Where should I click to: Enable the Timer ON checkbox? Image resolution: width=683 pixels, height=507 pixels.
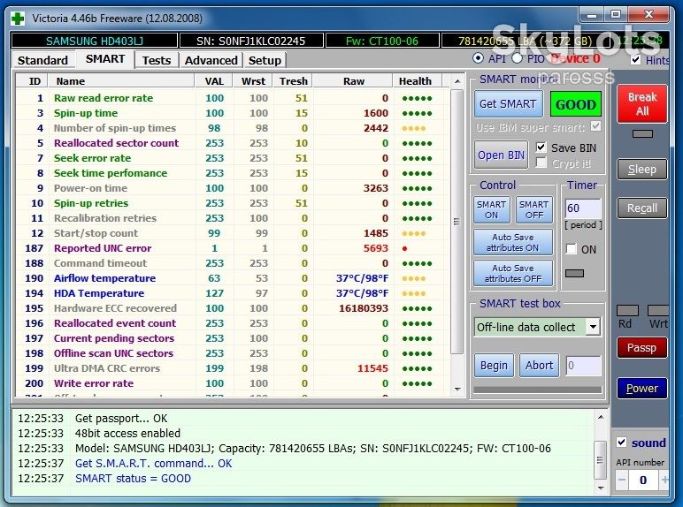(571, 249)
